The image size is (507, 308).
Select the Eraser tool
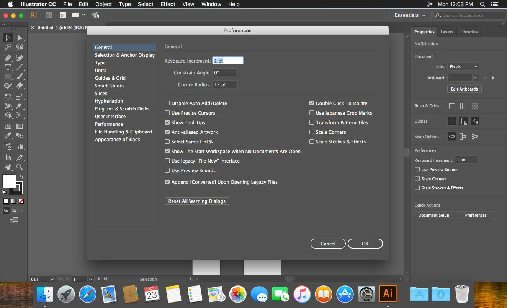[20, 86]
